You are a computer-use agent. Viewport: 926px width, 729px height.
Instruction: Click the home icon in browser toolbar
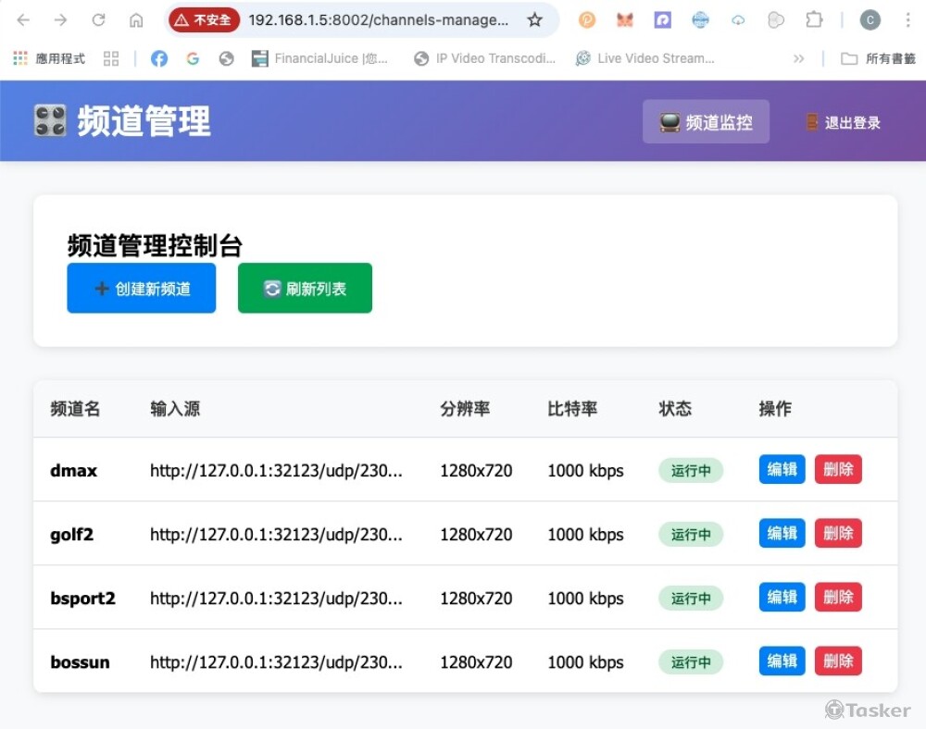[136, 20]
